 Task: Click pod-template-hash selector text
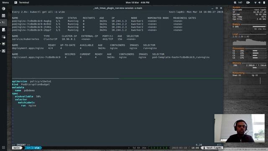[180, 57]
